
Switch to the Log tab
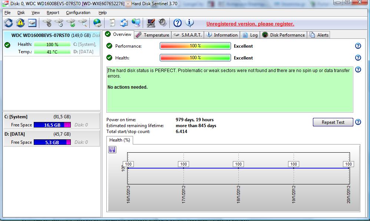click(x=250, y=35)
